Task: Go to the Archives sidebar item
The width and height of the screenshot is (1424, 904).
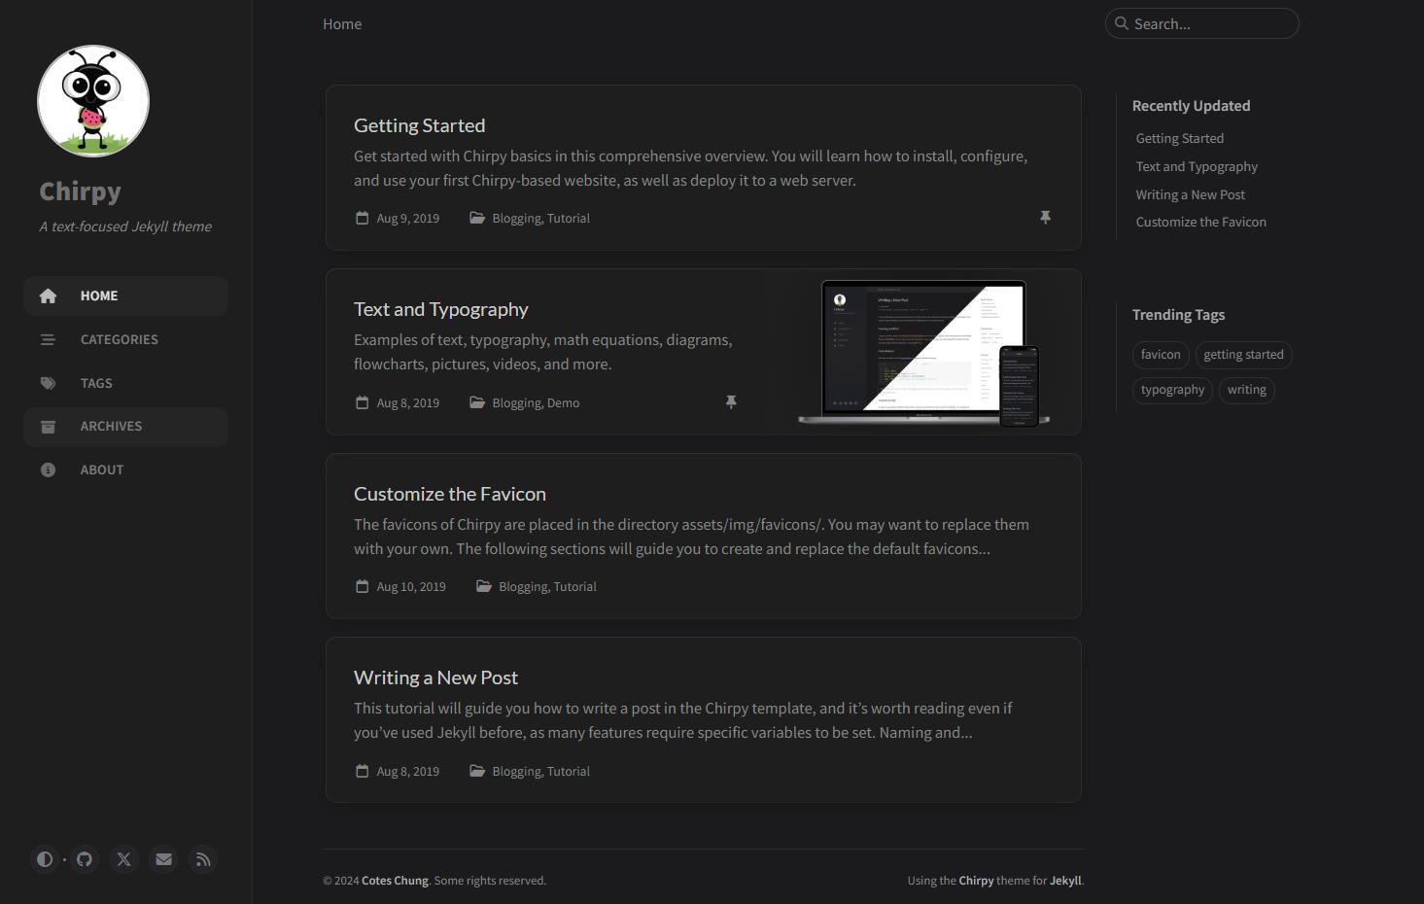Action: coord(111,427)
